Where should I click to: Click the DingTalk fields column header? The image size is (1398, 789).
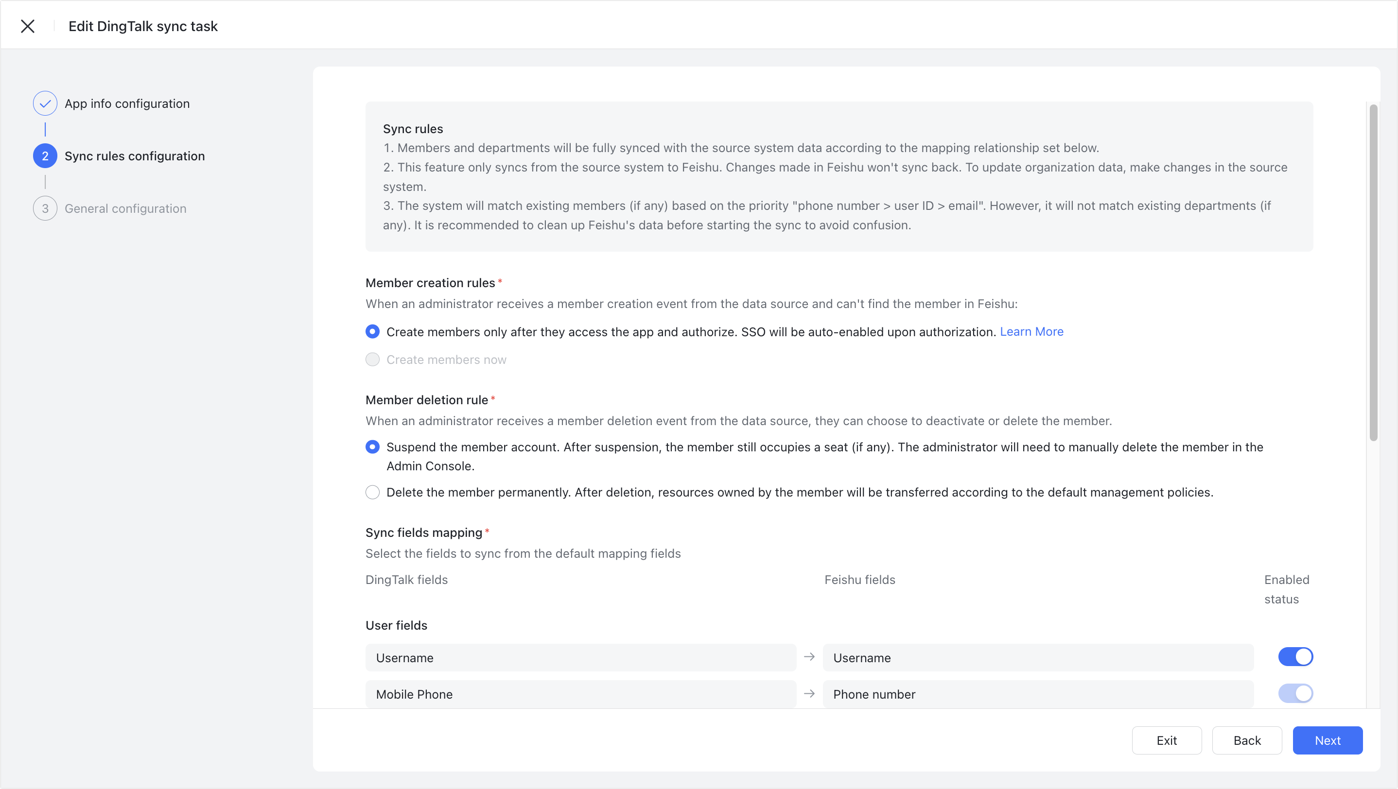click(x=406, y=580)
